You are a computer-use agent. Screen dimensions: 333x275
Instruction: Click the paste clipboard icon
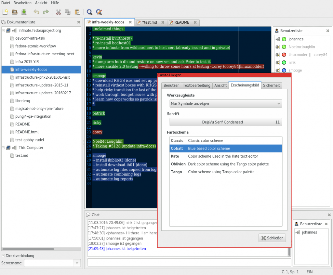coord(77,12)
